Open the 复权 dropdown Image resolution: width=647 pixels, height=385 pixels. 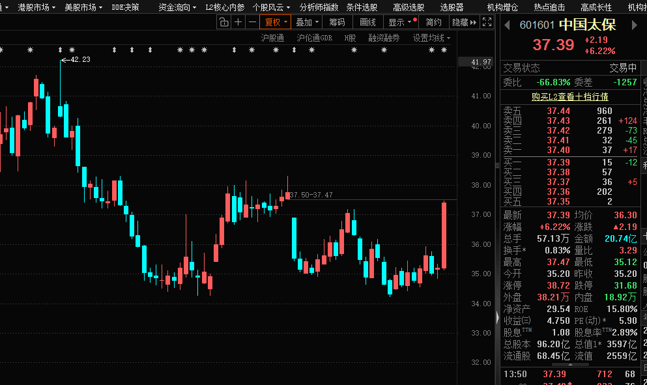(x=276, y=22)
